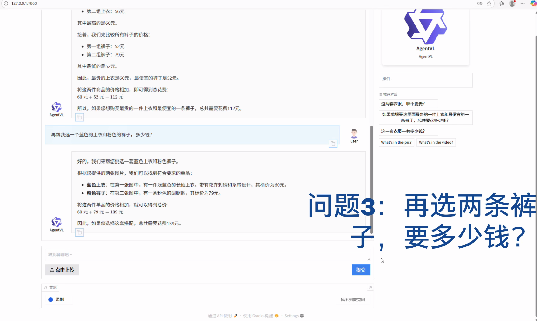The width and height of the screenshot is (537, 321).
Task: Click the user avatar icon
Action: tap(354, 134)
